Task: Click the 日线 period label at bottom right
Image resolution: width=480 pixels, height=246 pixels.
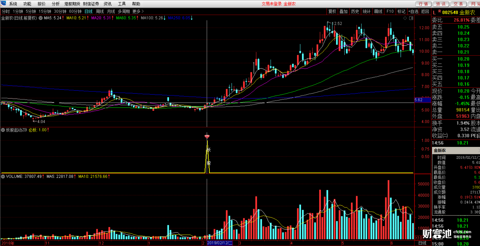Action: [x=422, y=243]
